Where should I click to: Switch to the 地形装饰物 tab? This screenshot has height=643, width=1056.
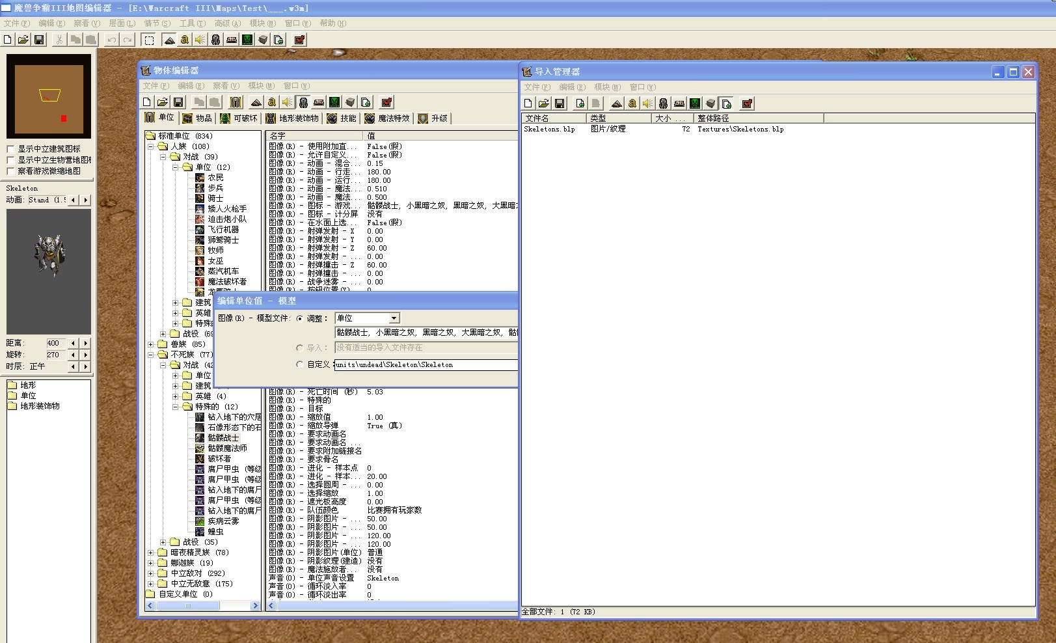pos(293,118)
